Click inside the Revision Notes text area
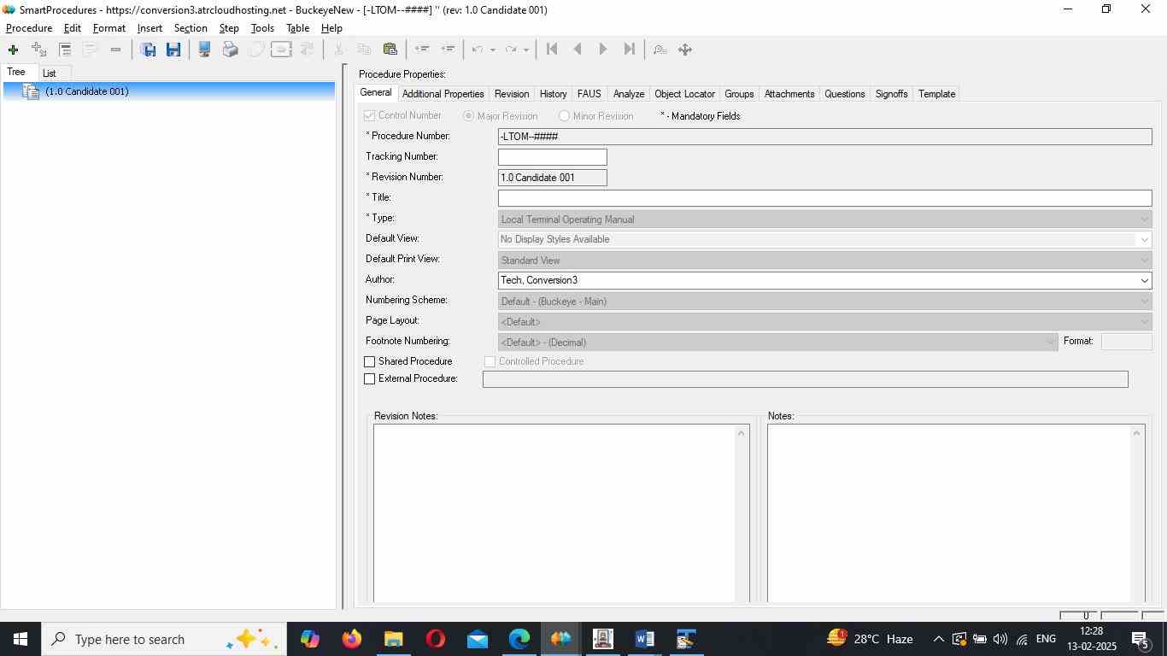This screenshot has height=656, width=1167. [x=554, y=513]
